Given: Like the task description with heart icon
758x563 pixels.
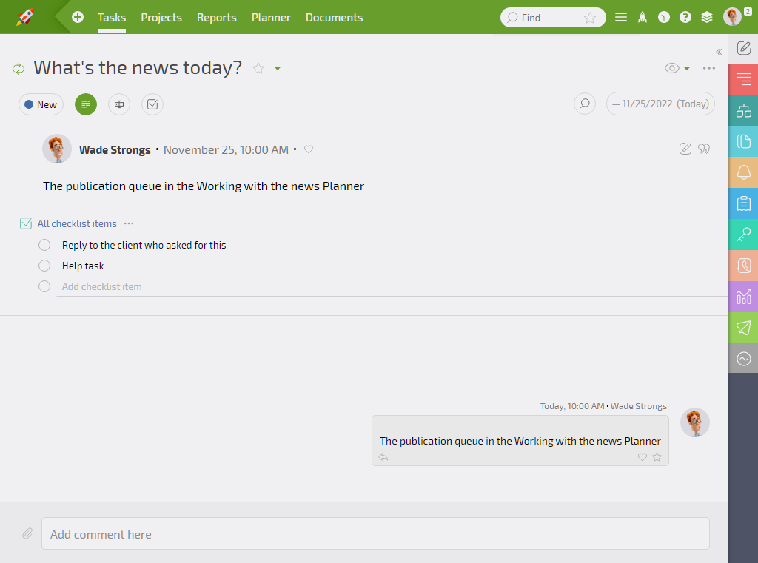Looking at the screenshot, I should click(309, 149).
